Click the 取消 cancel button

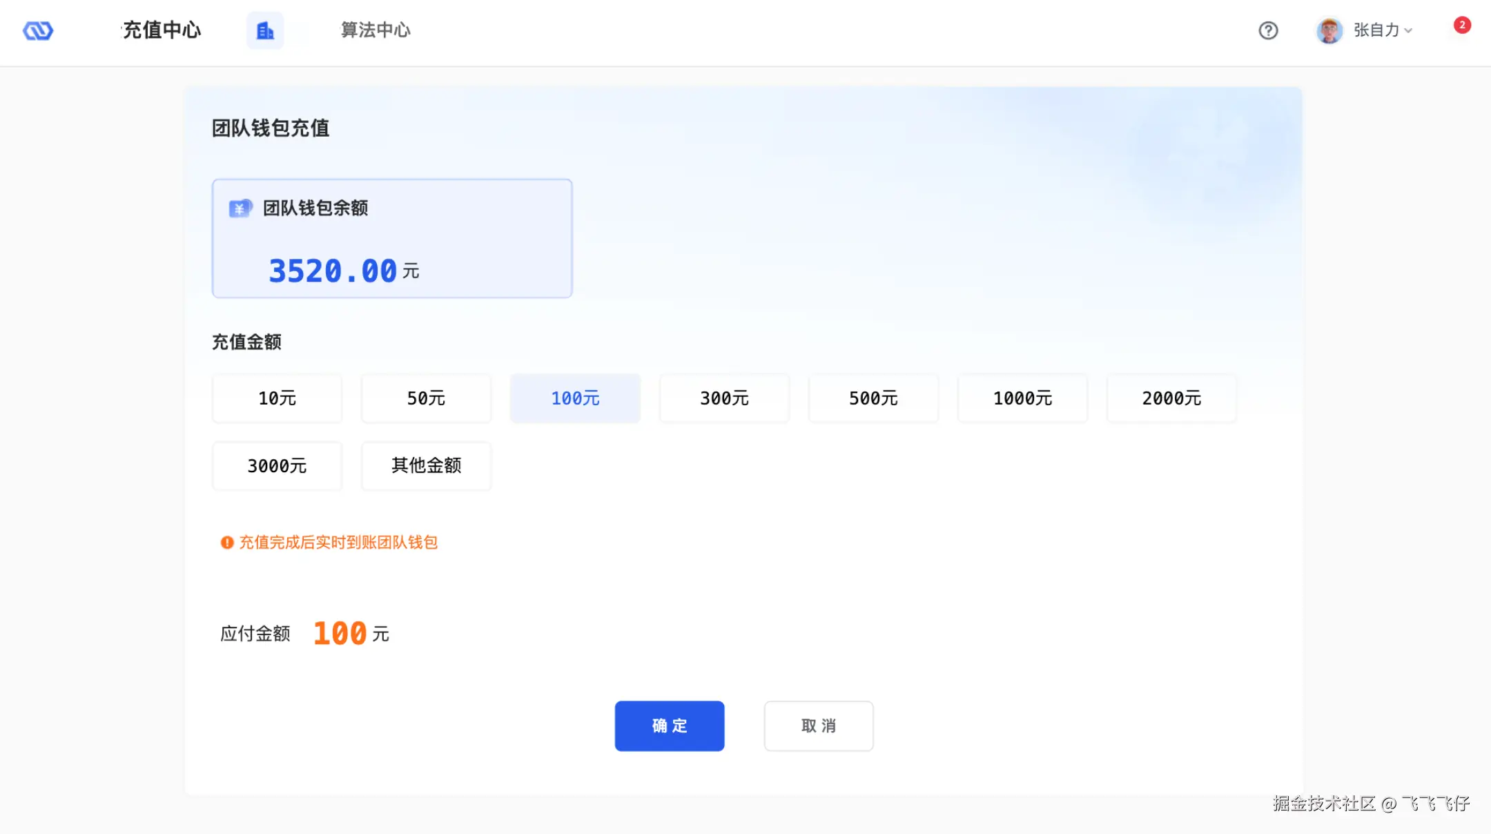click(x=818, y=726)
